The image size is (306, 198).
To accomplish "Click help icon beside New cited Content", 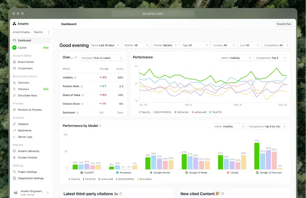I will [222, 194].
